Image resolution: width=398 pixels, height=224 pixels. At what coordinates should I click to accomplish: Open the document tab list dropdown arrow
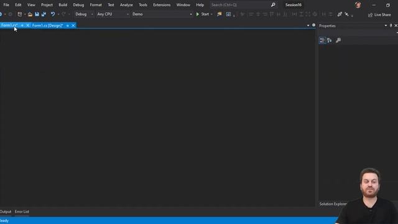(x=308, y=26)
